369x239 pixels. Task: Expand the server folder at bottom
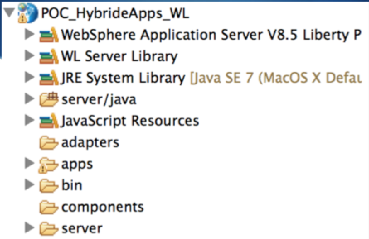pyautogui.click(x=29, y=228)
